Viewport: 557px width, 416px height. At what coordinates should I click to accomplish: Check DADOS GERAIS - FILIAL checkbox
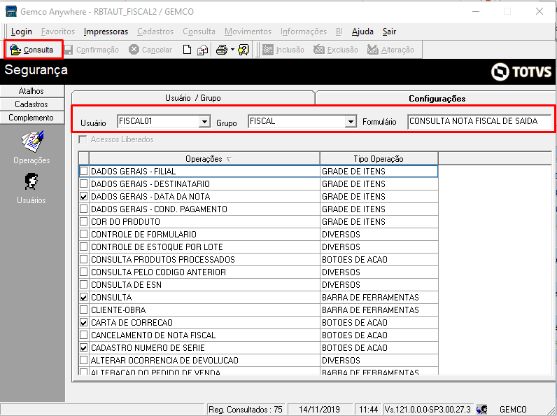pyautogui.click(x=83, y=172)
